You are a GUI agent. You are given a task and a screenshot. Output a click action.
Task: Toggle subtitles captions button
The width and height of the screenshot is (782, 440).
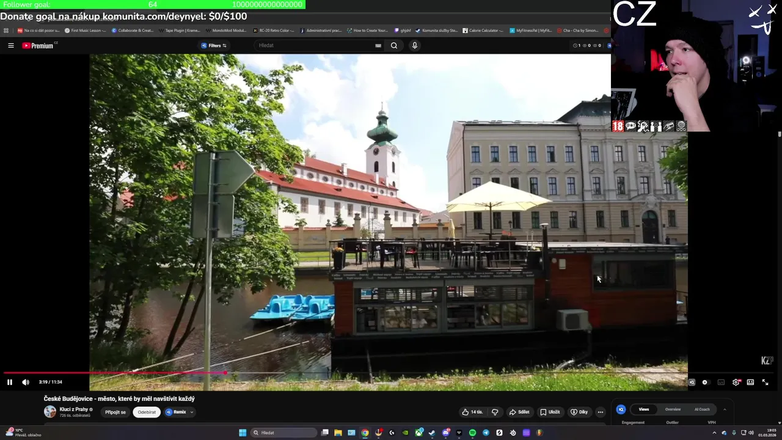click(721, 382)
